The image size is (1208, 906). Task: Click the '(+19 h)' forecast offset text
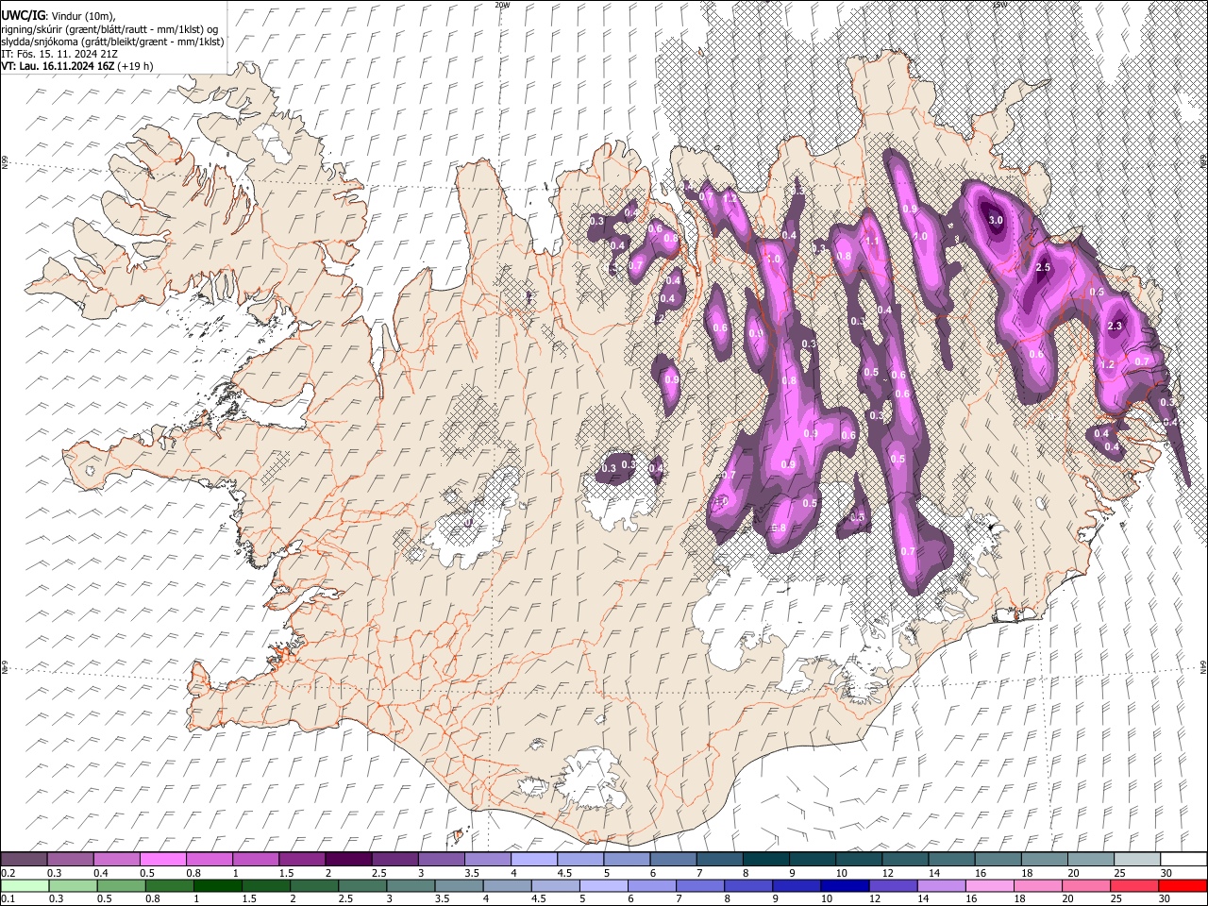(136, 66)
